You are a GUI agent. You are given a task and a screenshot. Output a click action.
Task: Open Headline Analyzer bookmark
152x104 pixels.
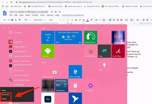(x=130, y=6)
